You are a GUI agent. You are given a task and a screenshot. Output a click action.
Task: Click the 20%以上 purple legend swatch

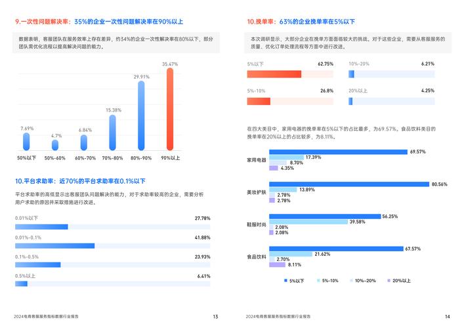click(x=388, y=281)
